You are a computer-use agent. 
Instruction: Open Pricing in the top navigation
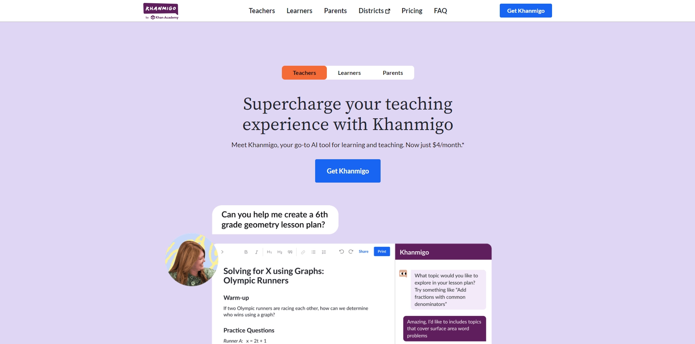coord(412,11)
